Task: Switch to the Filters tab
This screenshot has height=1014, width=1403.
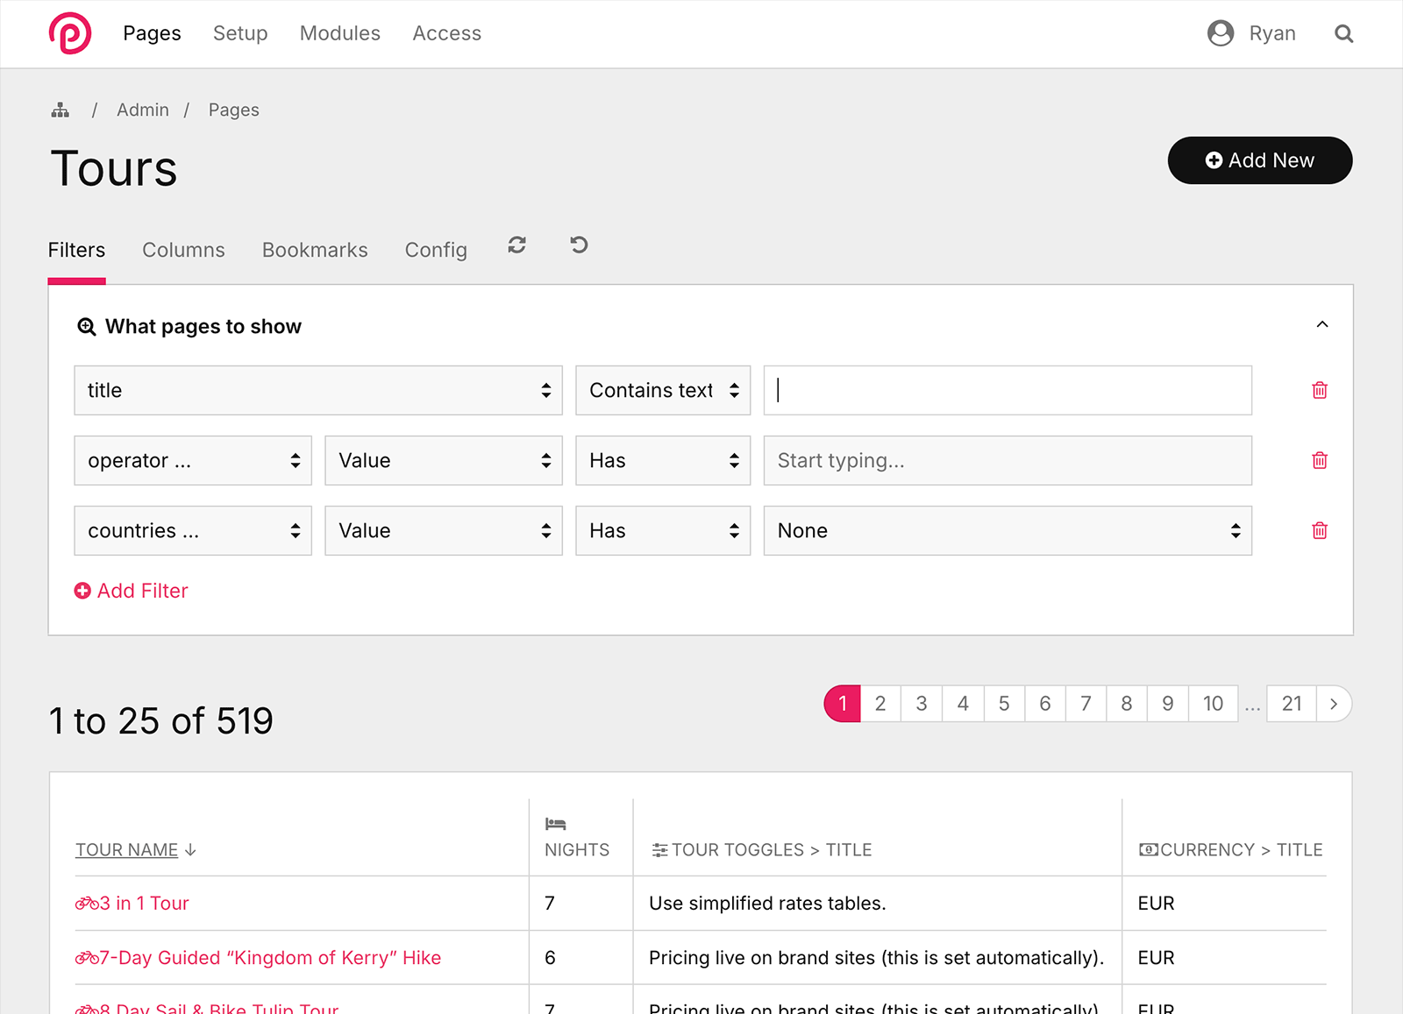Action: click(76, 250)
